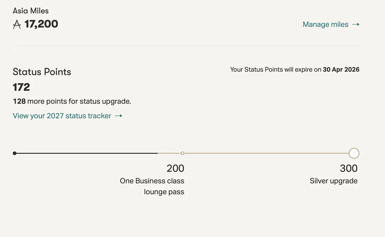Open View your 2027 status tracker
385x237 pixels.
[x=62, y=116]
